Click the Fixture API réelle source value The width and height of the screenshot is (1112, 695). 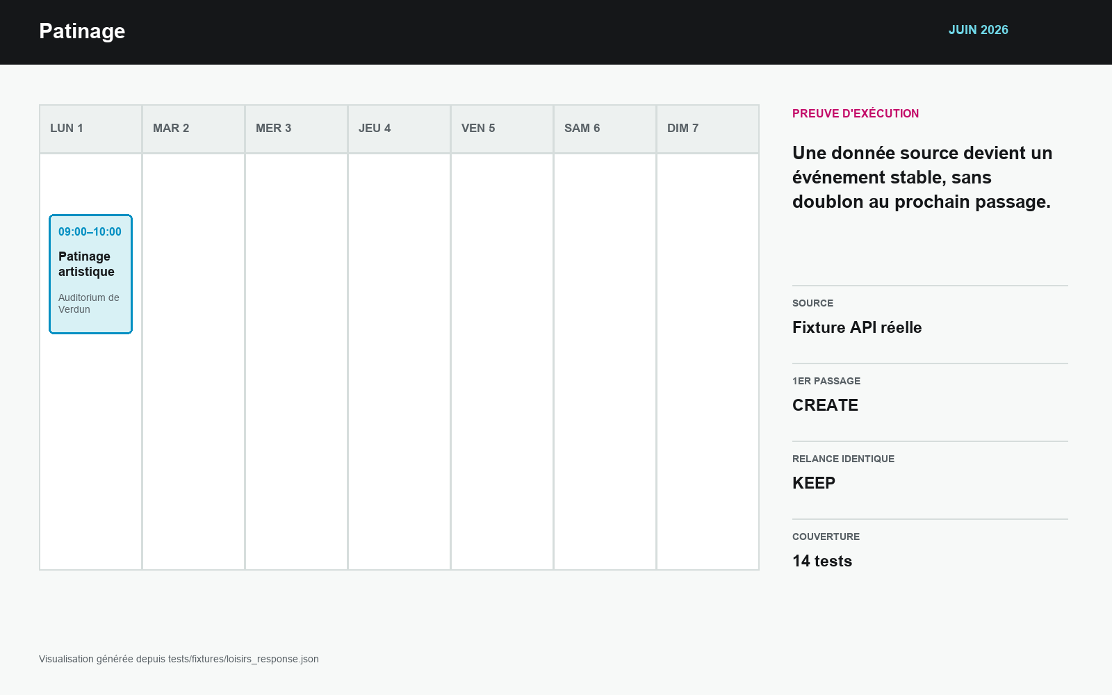[857, 327]
